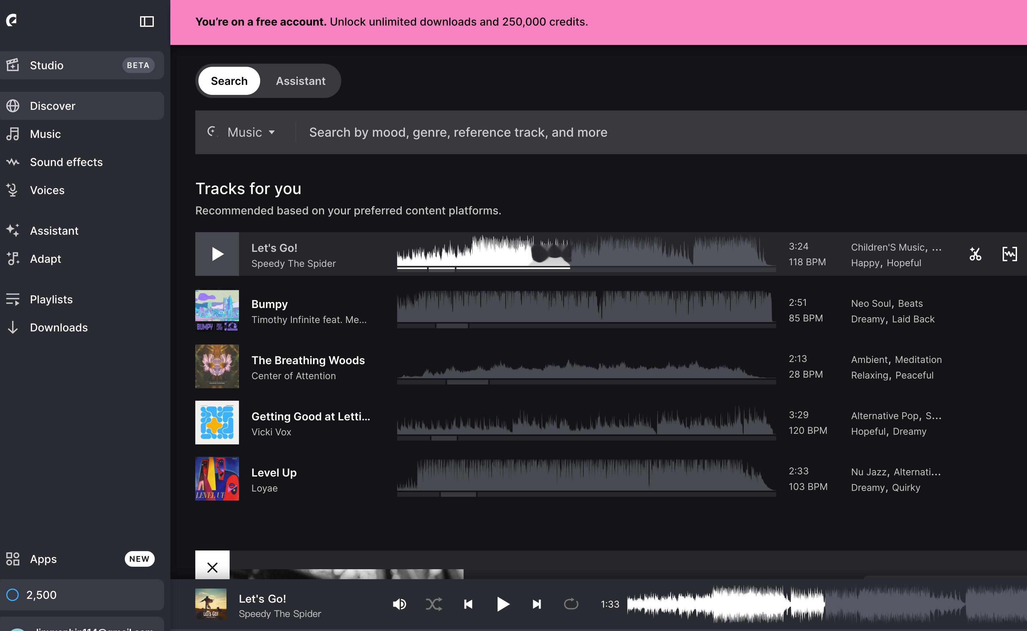Toggle repeat loop in the player bar
This screenshot has height=631, width=1027.
tap(571, 604)
